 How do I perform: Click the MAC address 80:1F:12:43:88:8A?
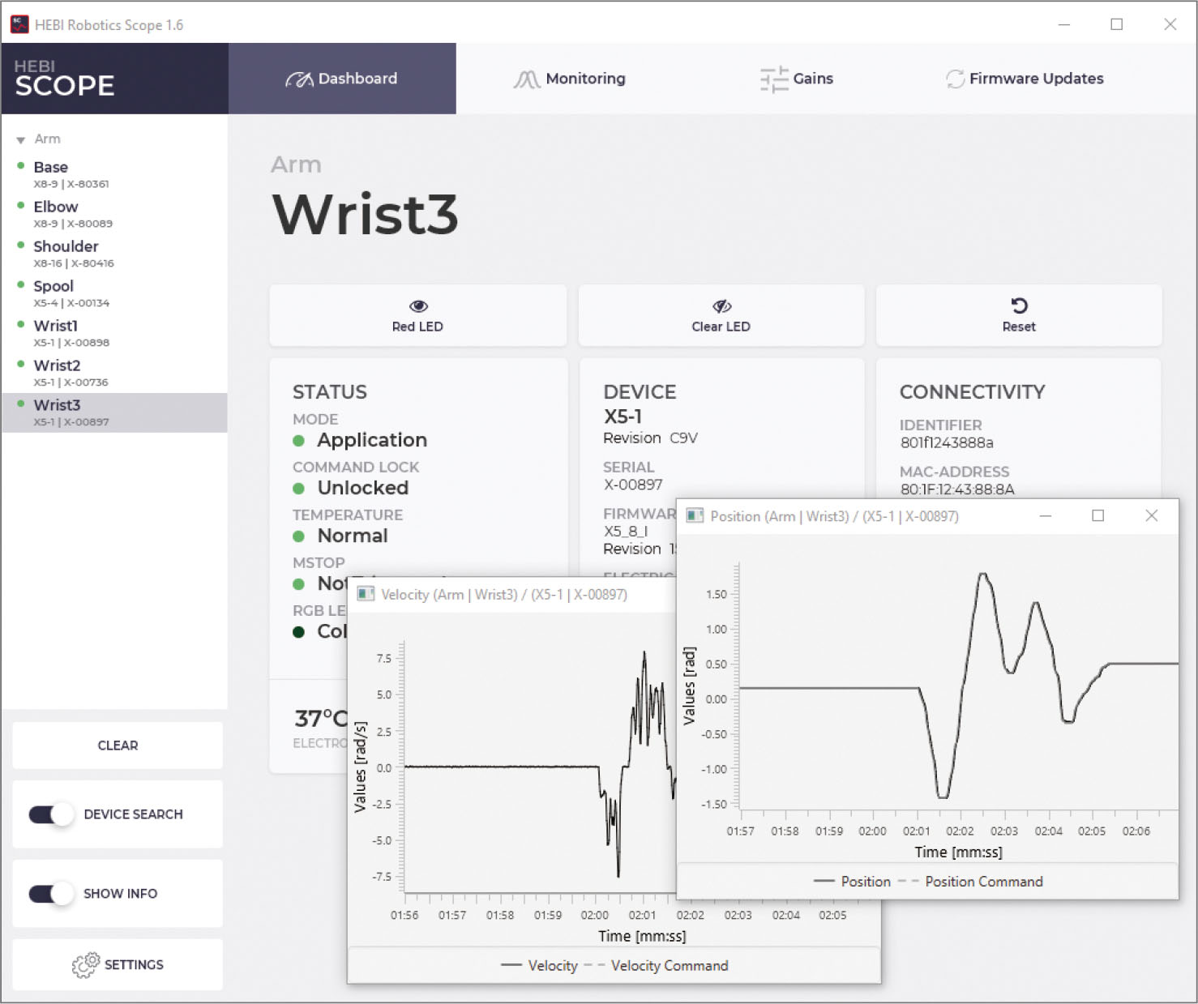tap(957, 489)
